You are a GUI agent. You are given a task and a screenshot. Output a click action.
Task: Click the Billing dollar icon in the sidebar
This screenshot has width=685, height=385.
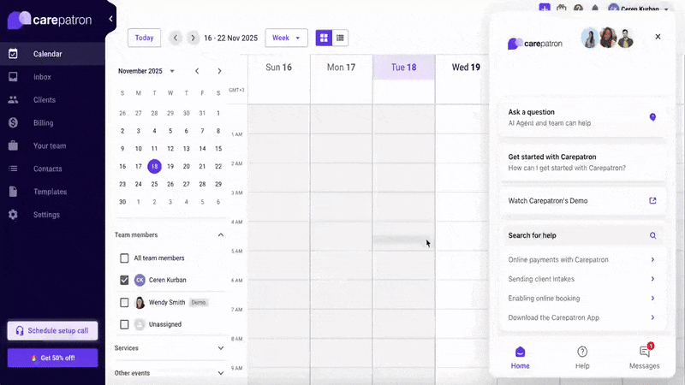(13, 122)
